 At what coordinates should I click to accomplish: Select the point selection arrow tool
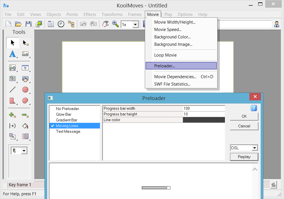pos(25,43)
